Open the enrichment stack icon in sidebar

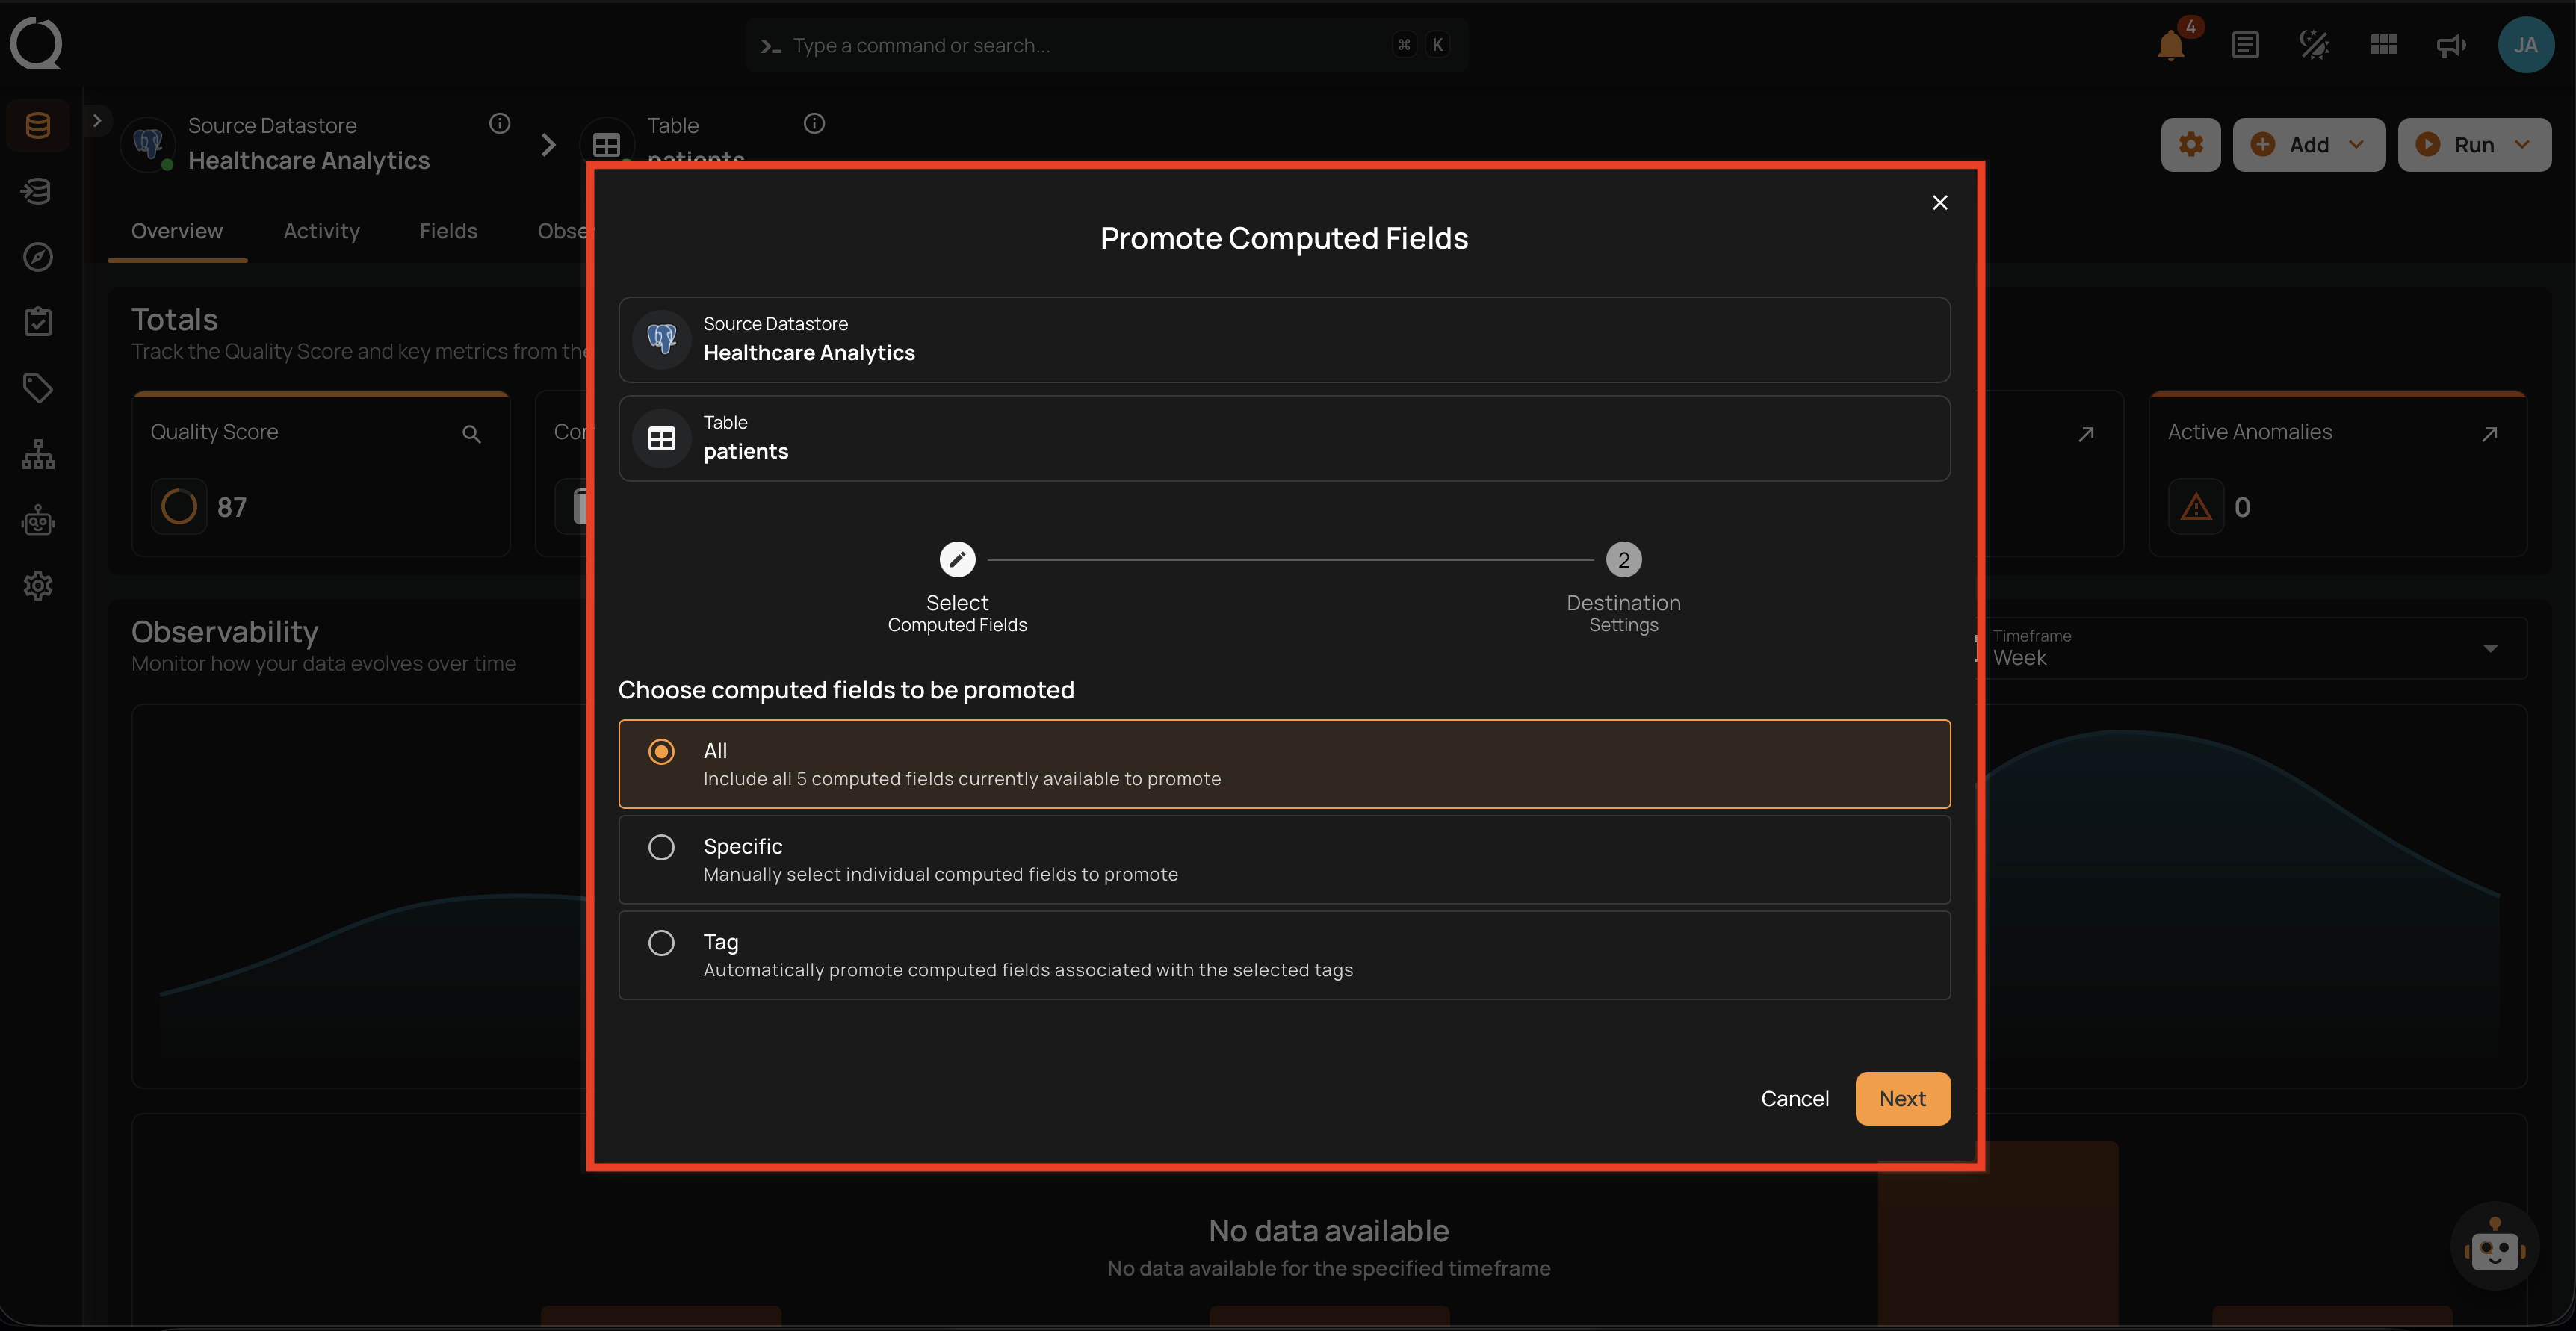pyautogui.click(x=38, y=191)
